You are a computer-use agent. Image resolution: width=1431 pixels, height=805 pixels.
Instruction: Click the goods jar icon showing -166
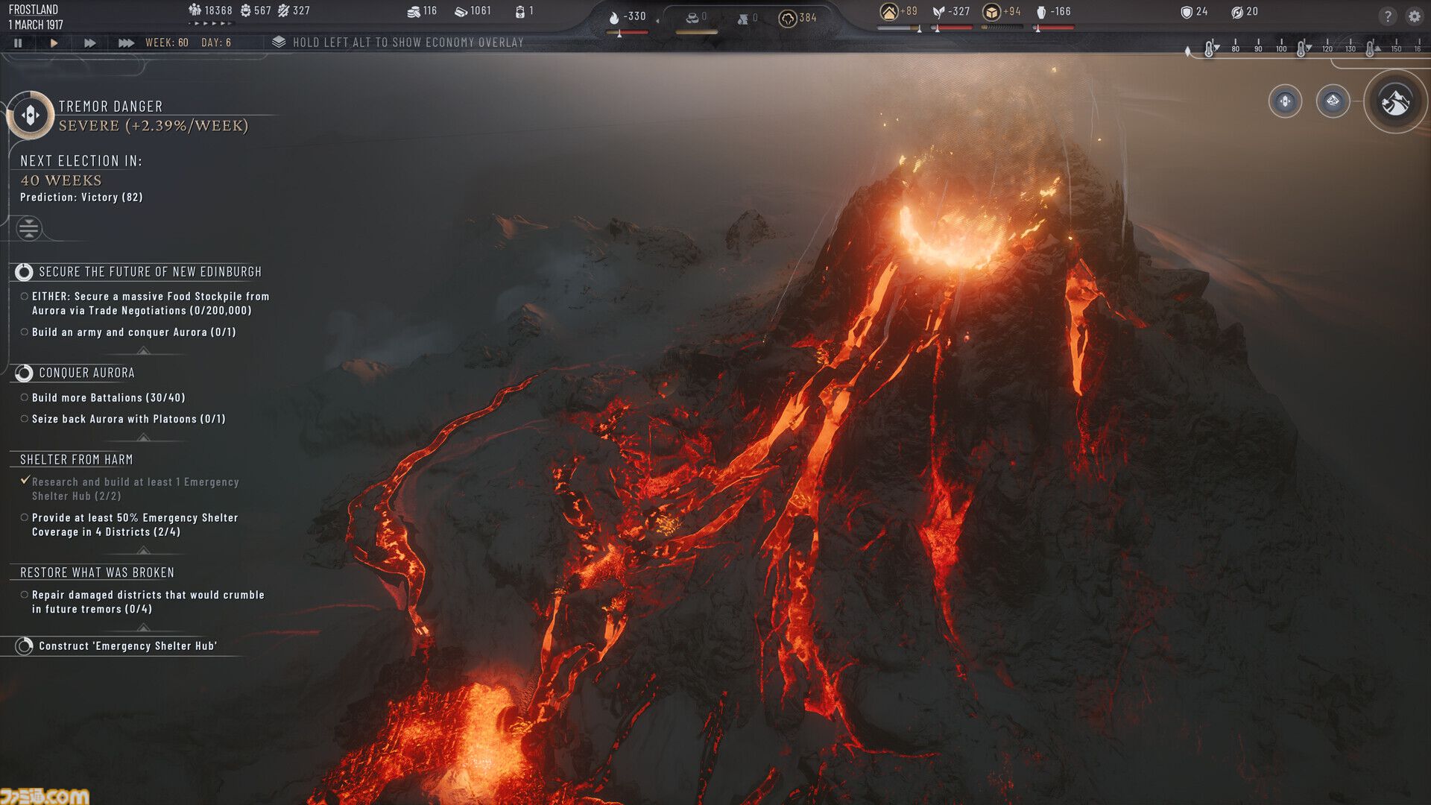tap(1041, 12)
